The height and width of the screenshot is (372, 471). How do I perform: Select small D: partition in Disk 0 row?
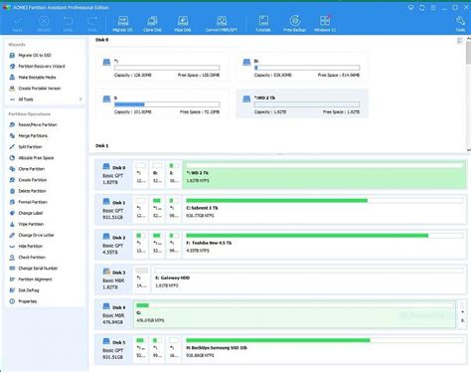(x=157, y=175)
